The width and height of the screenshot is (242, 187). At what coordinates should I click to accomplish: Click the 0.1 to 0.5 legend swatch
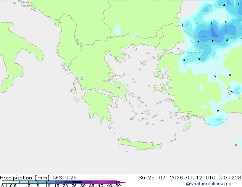6,182
